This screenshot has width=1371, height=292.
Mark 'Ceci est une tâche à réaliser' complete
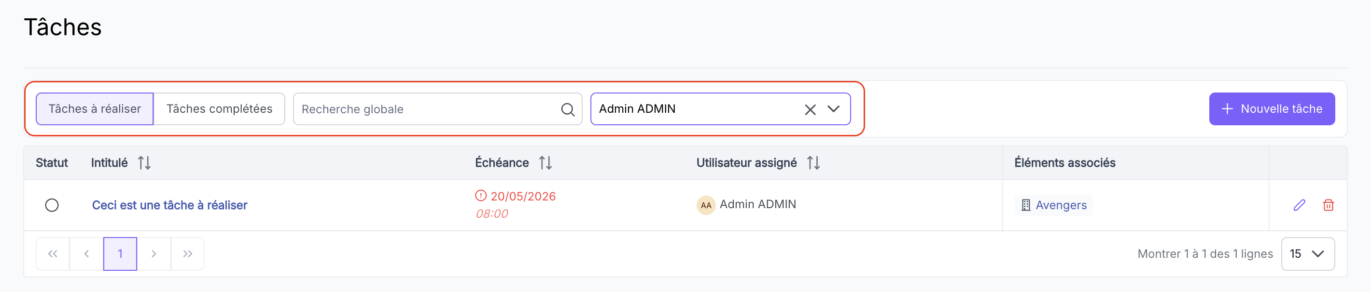click(52, 205)
